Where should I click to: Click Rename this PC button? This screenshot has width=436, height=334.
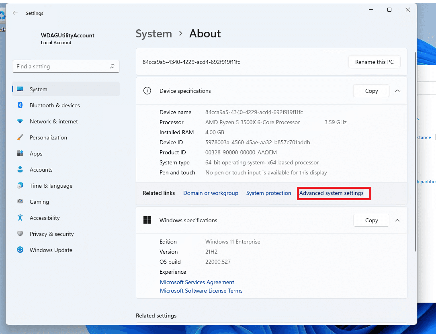[x=374, y=62]
